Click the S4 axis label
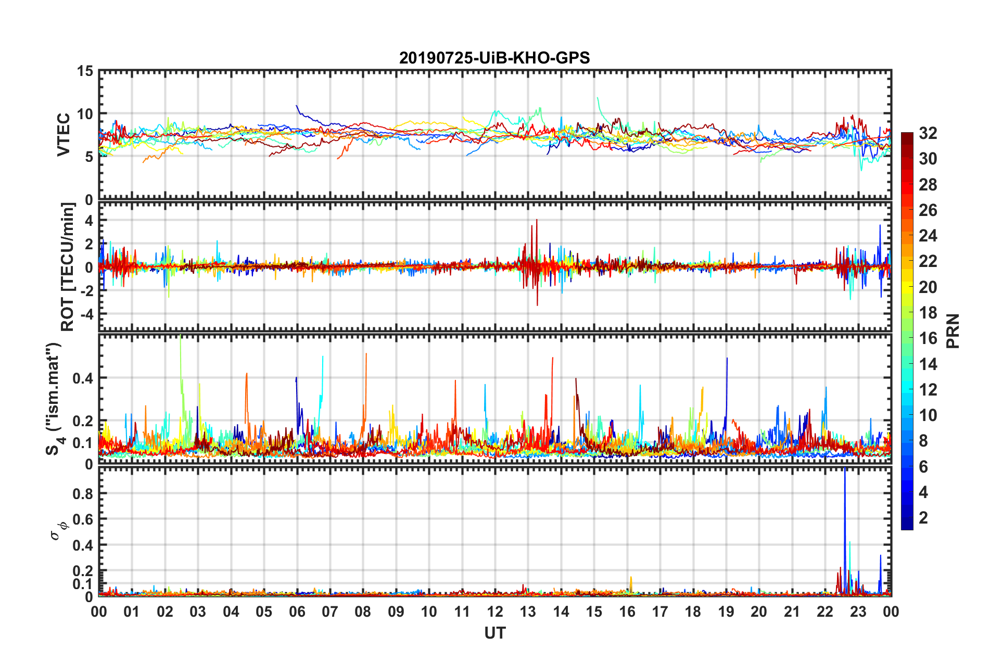The width and height of the screenshot is (990, 662). tap(54, 399)
